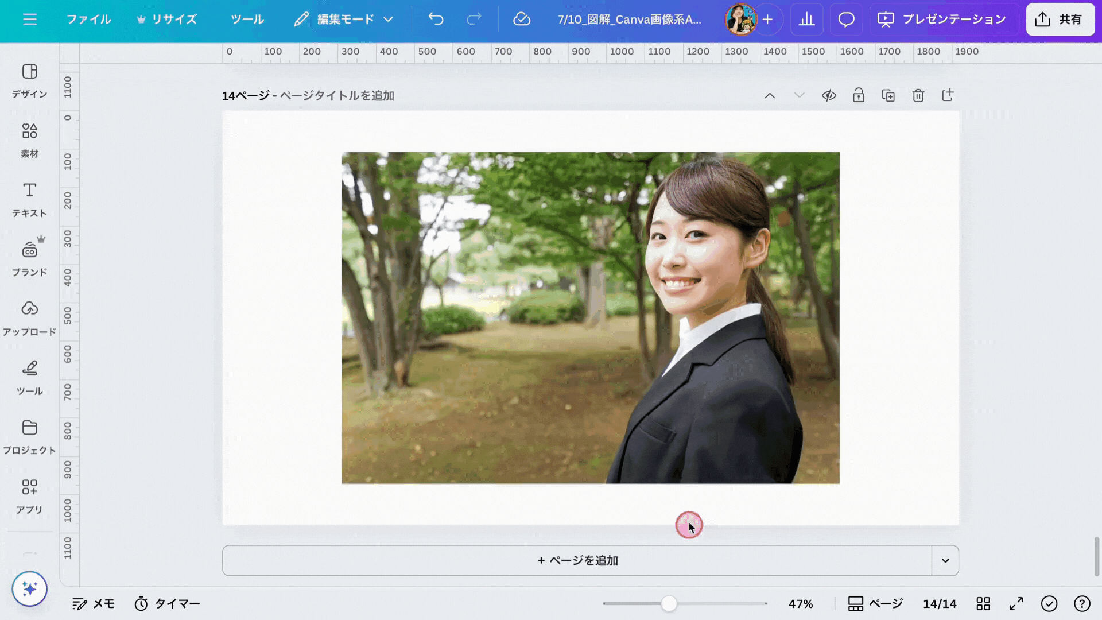Expand the arrow next to ページを追加
The height and width of the screenshot is (620, 1102).
point(945,560)
